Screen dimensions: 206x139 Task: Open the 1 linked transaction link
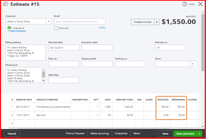pyautogui.click(x=17, y=31)
